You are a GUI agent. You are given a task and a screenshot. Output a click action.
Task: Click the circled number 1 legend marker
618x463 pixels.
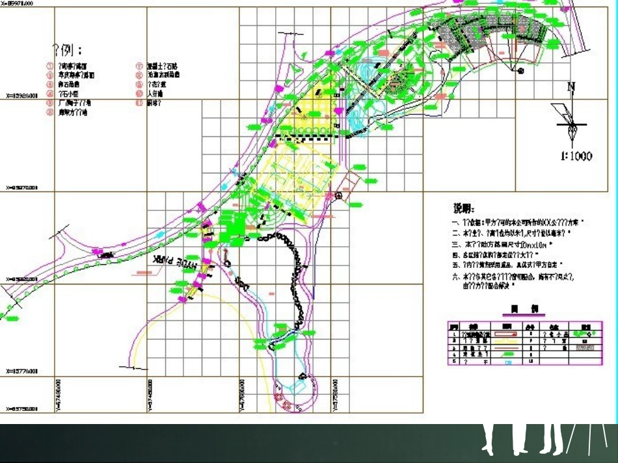pos(50,66)
